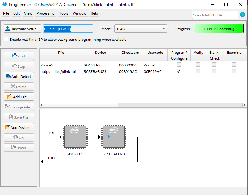Toggle Verify checkbox for blink.sof row
This screenshot has width=248, height=195.
[x=198, y=71]
